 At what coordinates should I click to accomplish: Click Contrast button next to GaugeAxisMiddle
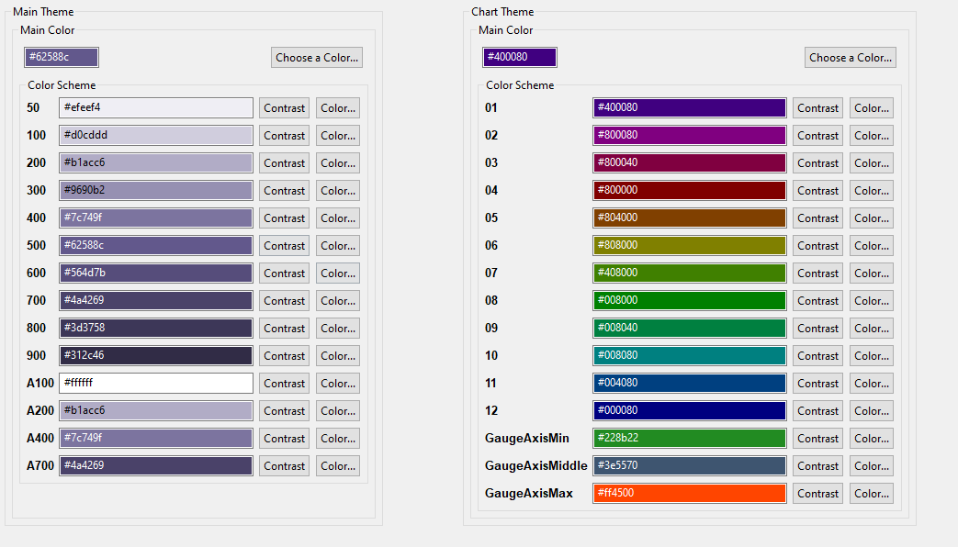817,465
